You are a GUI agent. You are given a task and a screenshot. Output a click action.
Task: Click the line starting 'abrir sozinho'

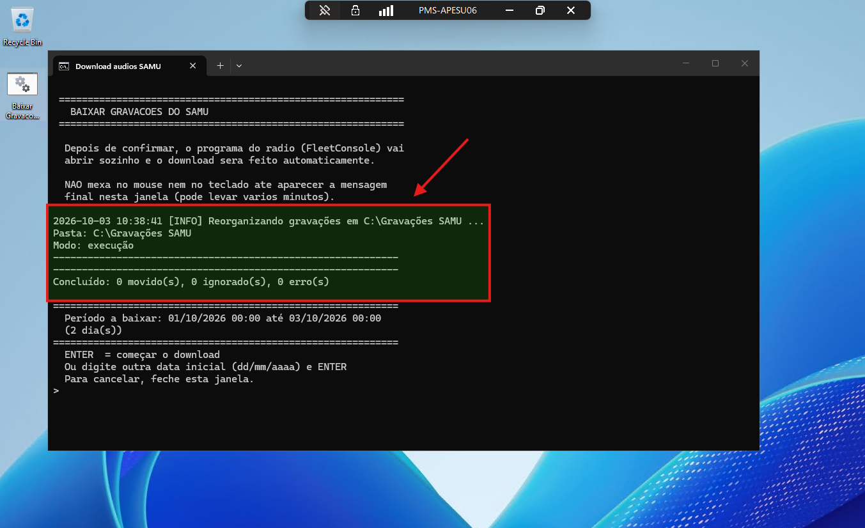pos(219,160)
